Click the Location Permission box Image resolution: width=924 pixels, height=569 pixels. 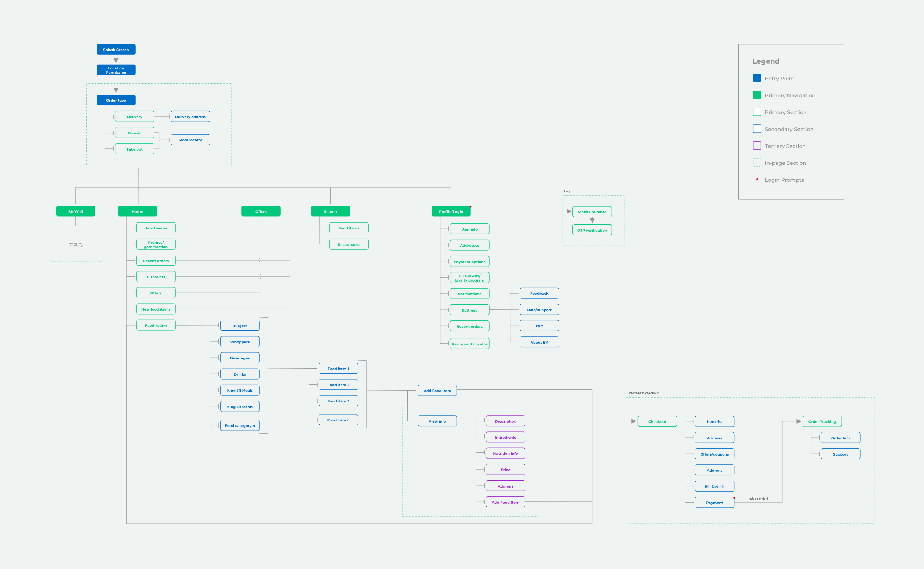click(116, 70)
